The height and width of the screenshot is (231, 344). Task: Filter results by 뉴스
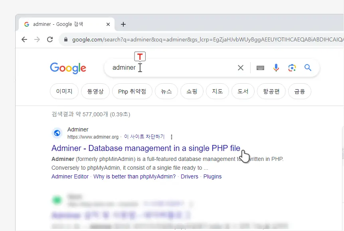[x=166, y=91]
